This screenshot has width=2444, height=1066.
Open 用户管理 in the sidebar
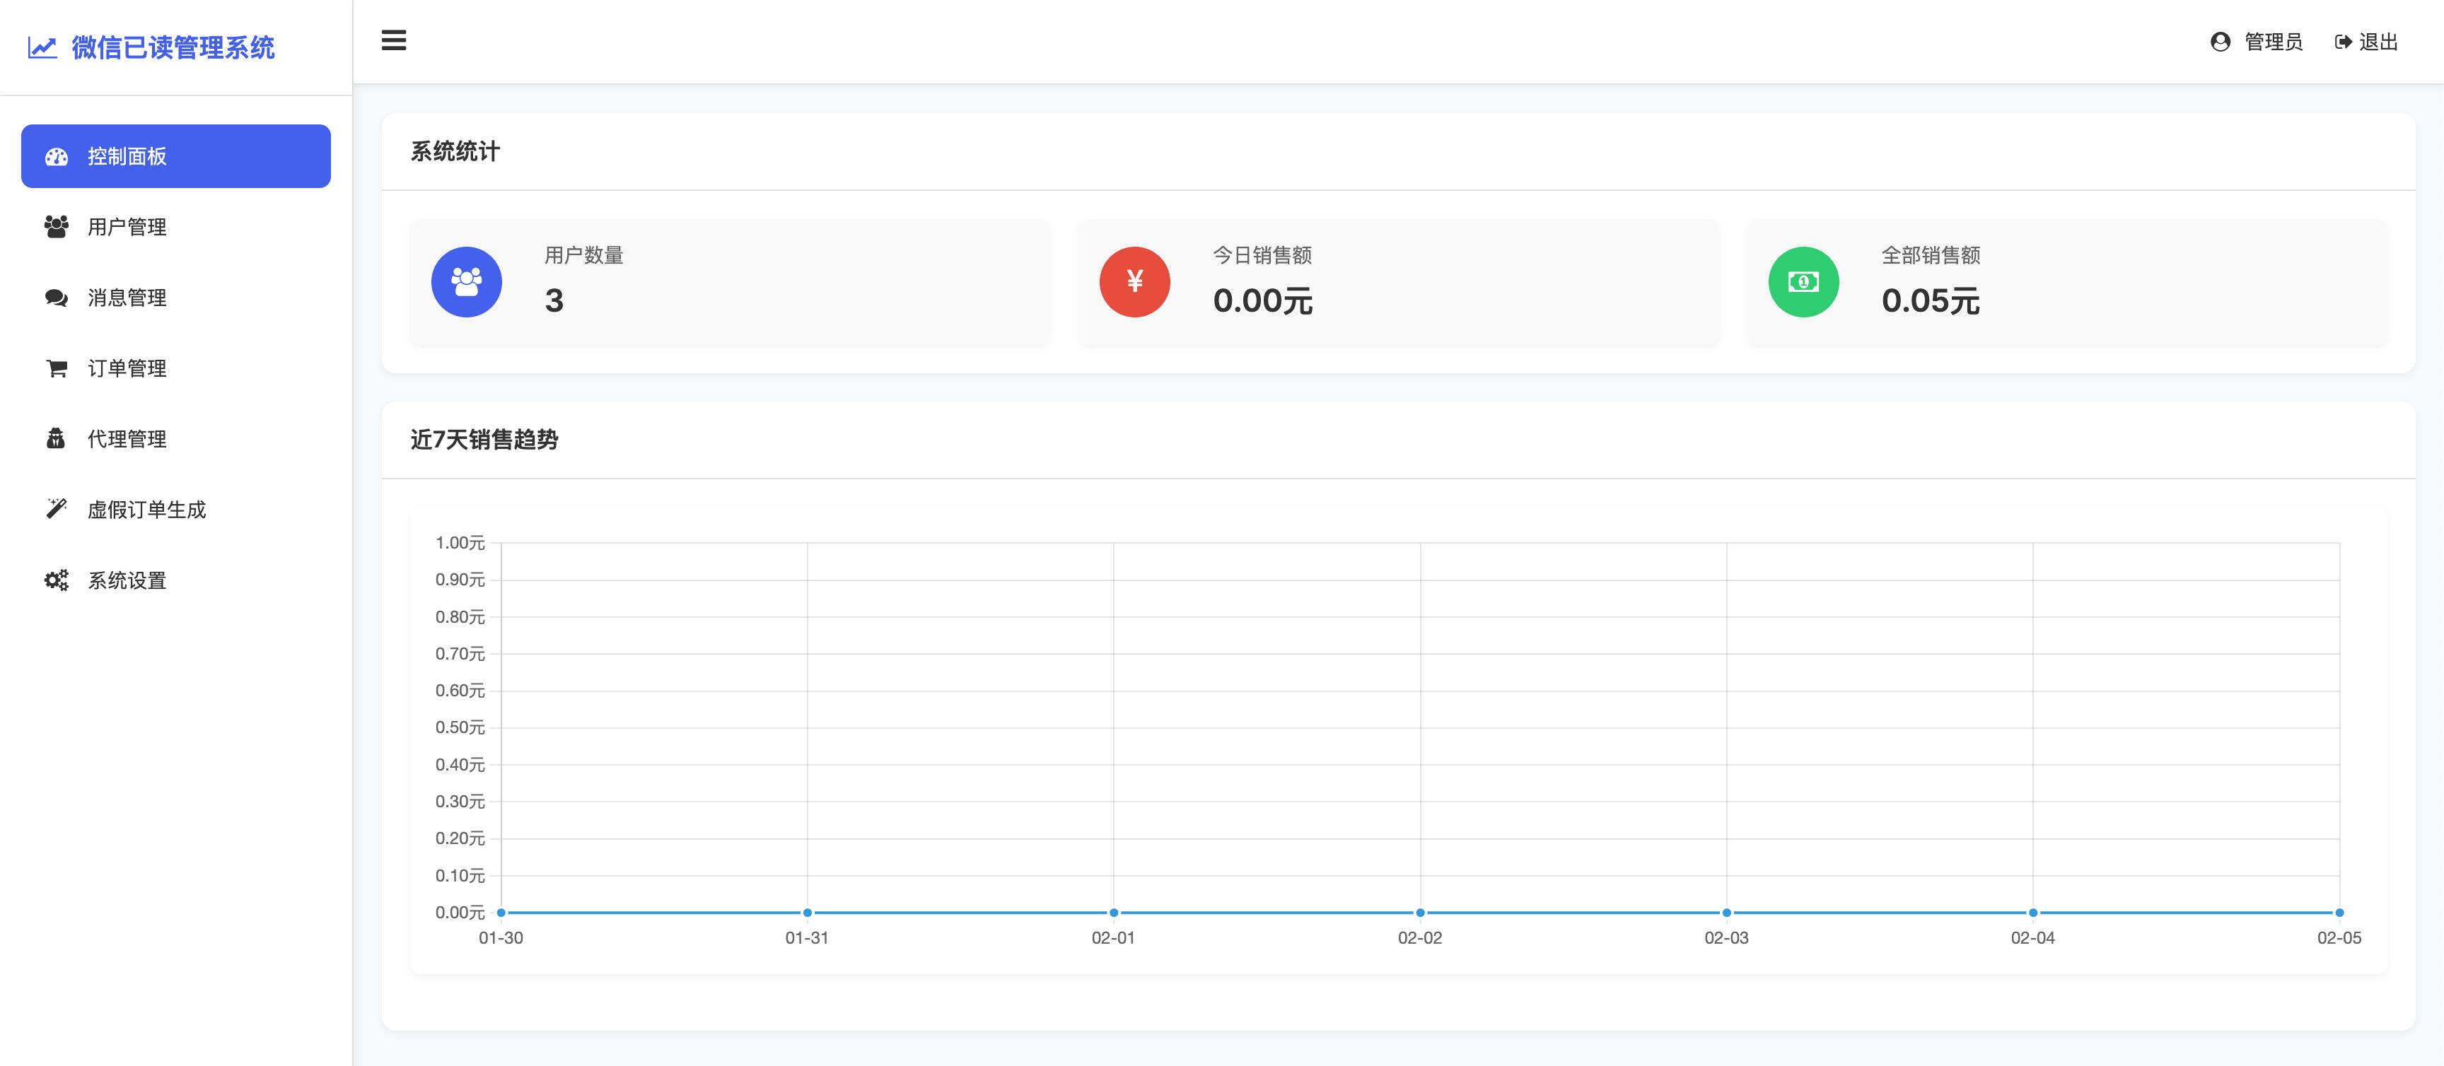pos(127,228)
